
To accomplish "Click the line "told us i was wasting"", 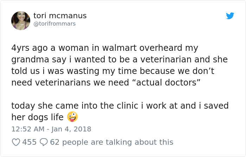I will pyautogui.click(x=113, y=71).
